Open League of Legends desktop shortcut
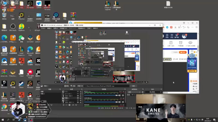Screen dimensions: 218x122 [108, 5]
